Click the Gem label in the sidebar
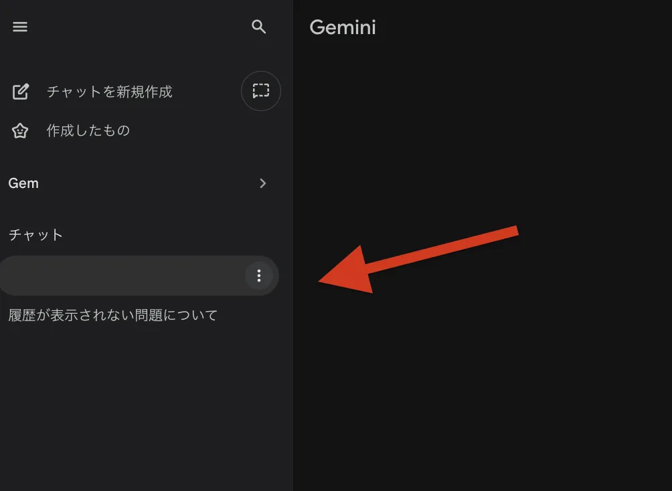The height and width of the screenshot is (491, 672). pos(23,183)
